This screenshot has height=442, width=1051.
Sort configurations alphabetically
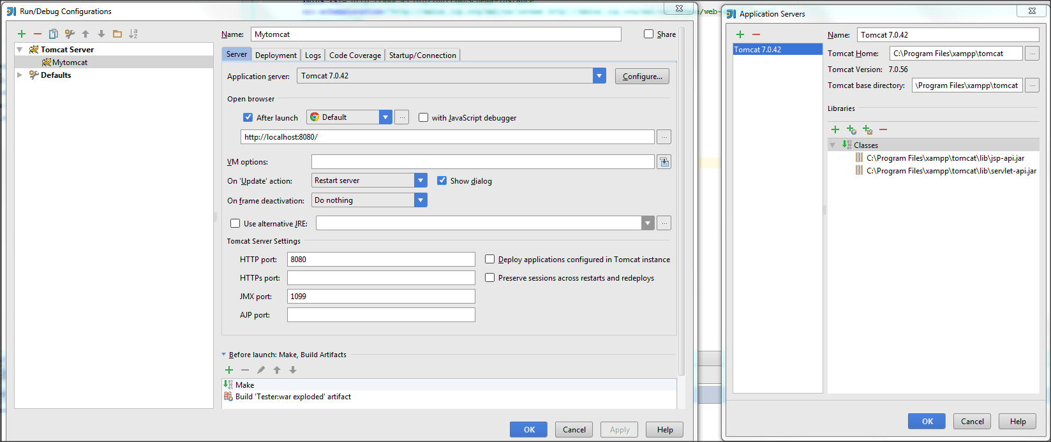pos(133,34)
